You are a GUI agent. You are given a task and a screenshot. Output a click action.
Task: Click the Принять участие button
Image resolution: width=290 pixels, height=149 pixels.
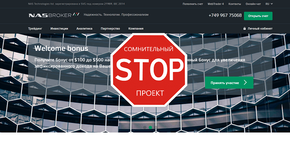tap(229, 83)
